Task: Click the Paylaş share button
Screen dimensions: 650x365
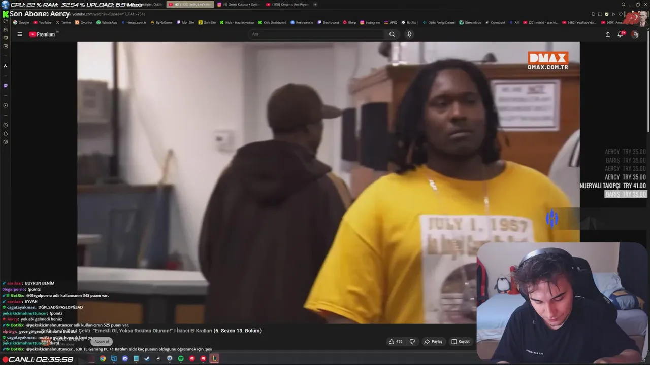Action: pos(433,342)
